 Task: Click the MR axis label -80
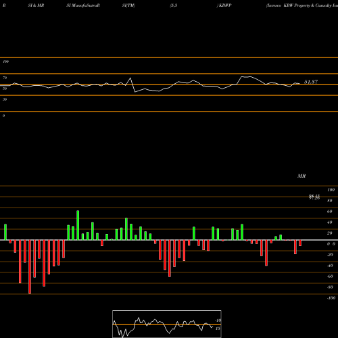[x=330, y=287]
